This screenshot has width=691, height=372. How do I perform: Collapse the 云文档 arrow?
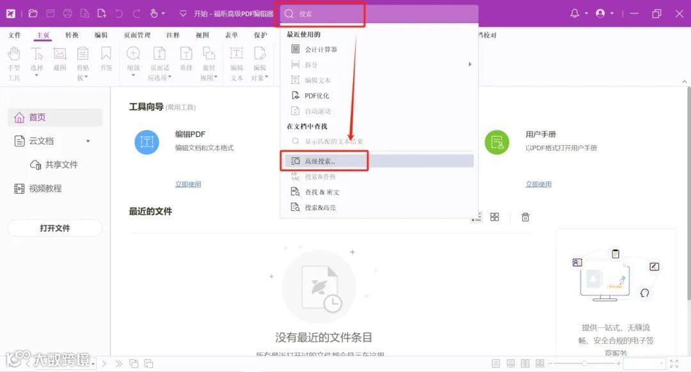coord(88,141)
